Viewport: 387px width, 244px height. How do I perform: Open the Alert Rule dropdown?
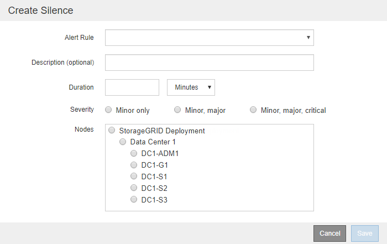point(209,38)
